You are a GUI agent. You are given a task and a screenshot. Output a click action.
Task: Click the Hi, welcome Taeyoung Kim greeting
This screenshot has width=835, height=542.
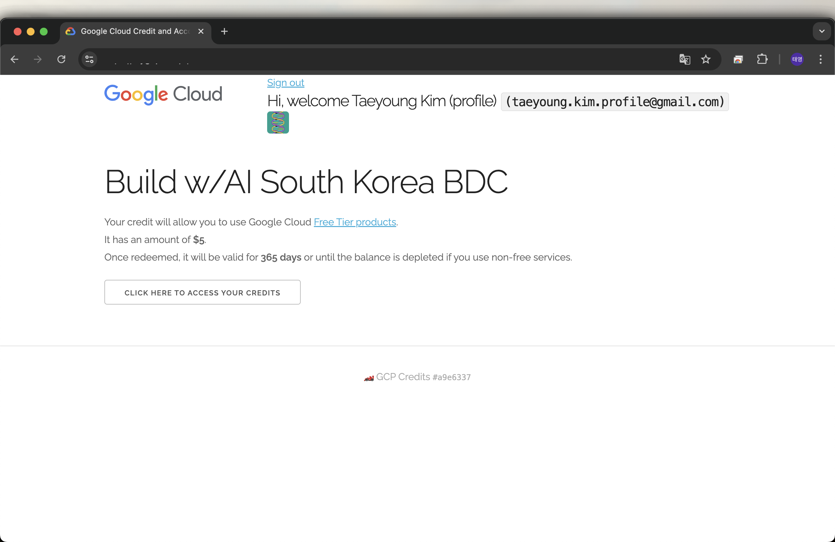coord(382,101)
